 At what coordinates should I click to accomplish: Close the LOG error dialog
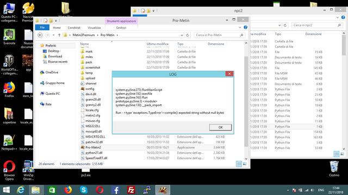click(229, 74)
